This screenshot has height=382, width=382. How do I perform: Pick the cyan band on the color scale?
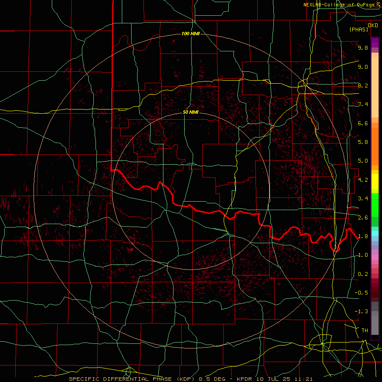click(x=375, y=233)
